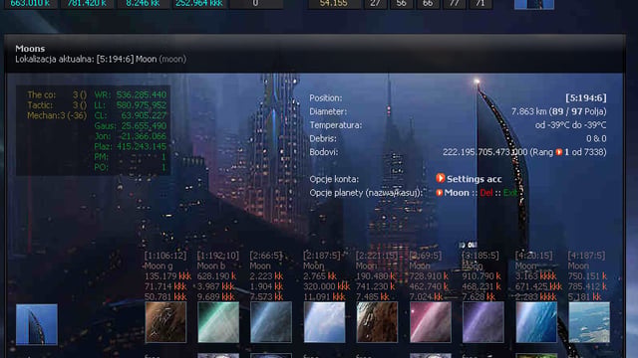Open the planet image under 2:187:5
Screen dimensions: 638x358
pyautogui.click(x=324, y=322)
